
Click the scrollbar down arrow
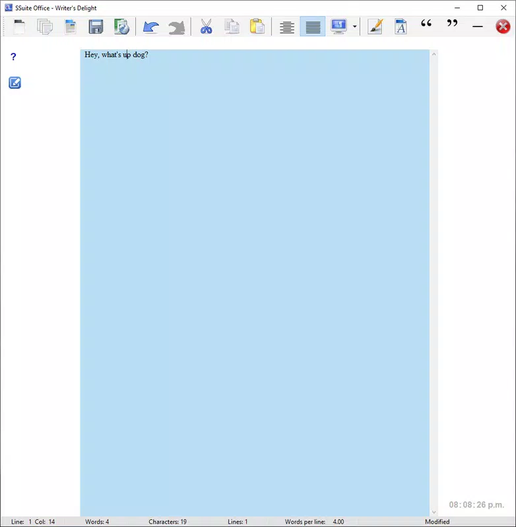click(x=434, y=513)
